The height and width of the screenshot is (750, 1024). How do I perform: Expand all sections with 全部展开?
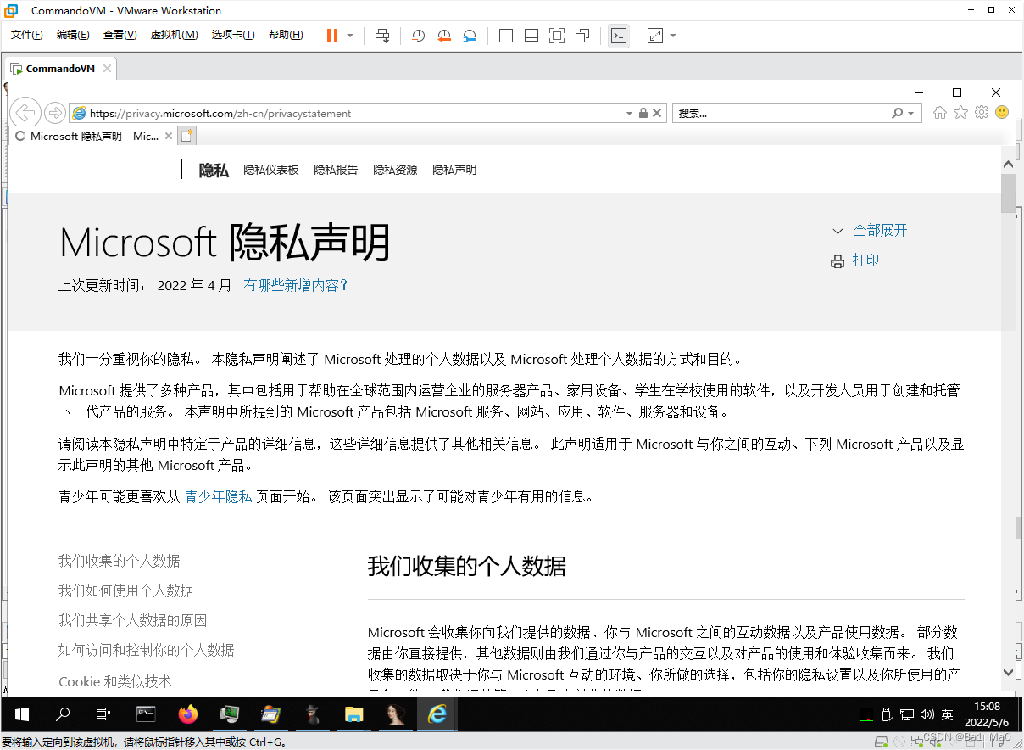tap(880, 230)
